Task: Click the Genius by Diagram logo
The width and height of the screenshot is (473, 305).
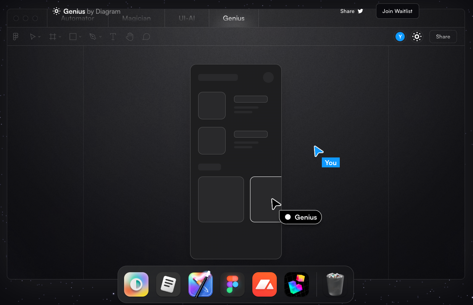Action: 87,11
